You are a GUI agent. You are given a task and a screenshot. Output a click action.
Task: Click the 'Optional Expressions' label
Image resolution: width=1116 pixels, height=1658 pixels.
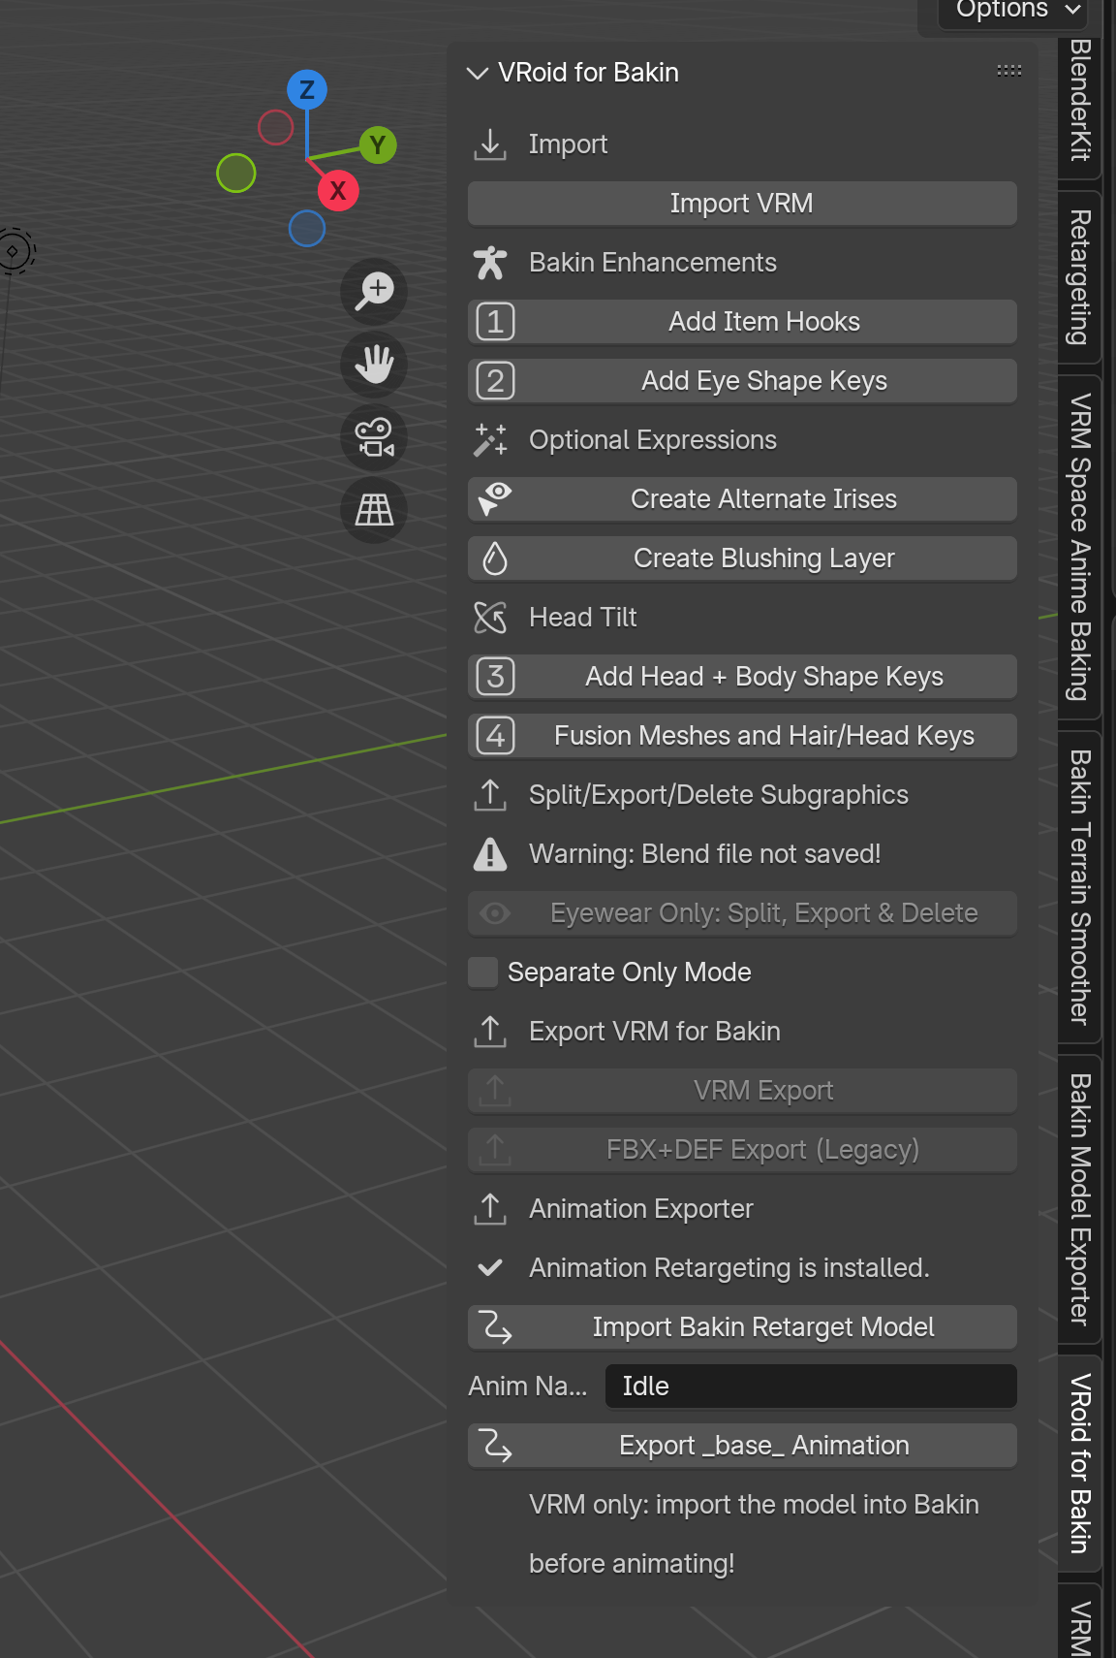[x=653, y=440]
